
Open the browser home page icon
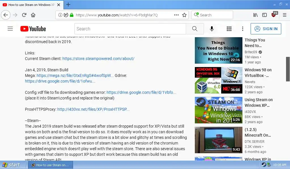click(33, 15)
